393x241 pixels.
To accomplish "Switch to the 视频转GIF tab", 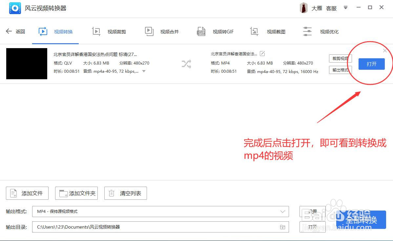I will point(215,32).
